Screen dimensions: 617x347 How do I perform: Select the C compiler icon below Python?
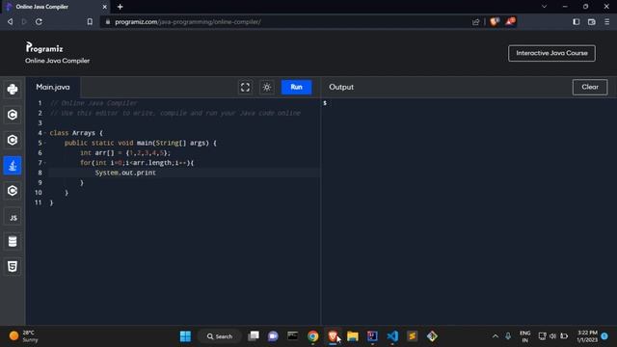[13, 115]
